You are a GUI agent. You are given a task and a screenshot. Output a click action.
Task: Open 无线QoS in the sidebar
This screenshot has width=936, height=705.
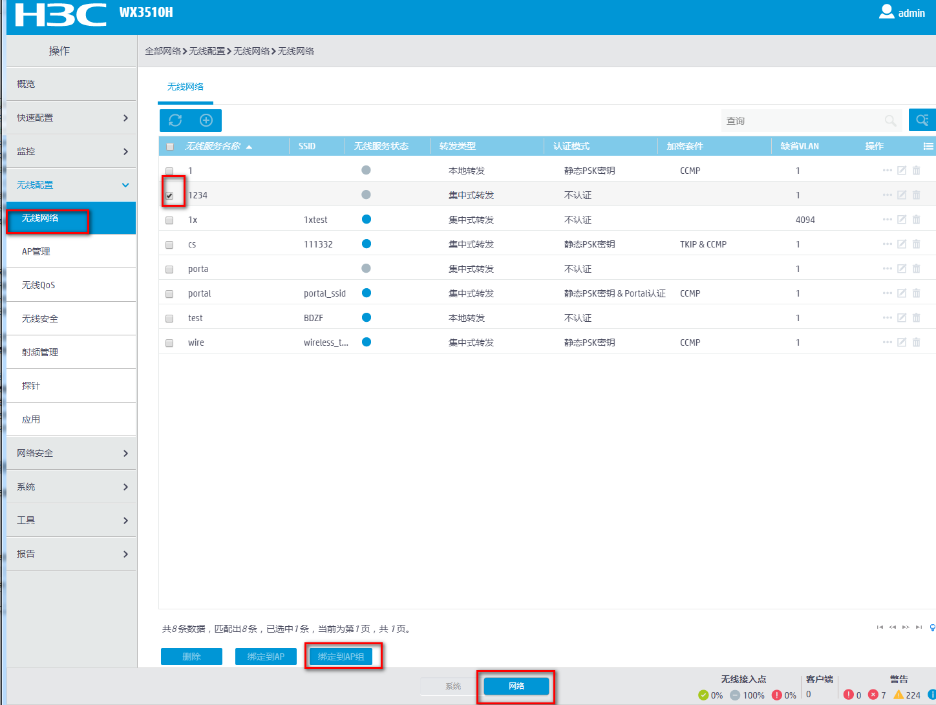click(71, 285)
